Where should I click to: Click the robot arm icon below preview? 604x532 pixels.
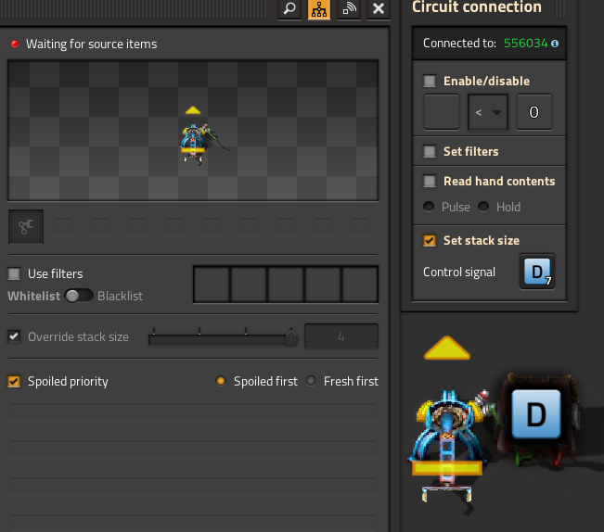tap(26, 225)
